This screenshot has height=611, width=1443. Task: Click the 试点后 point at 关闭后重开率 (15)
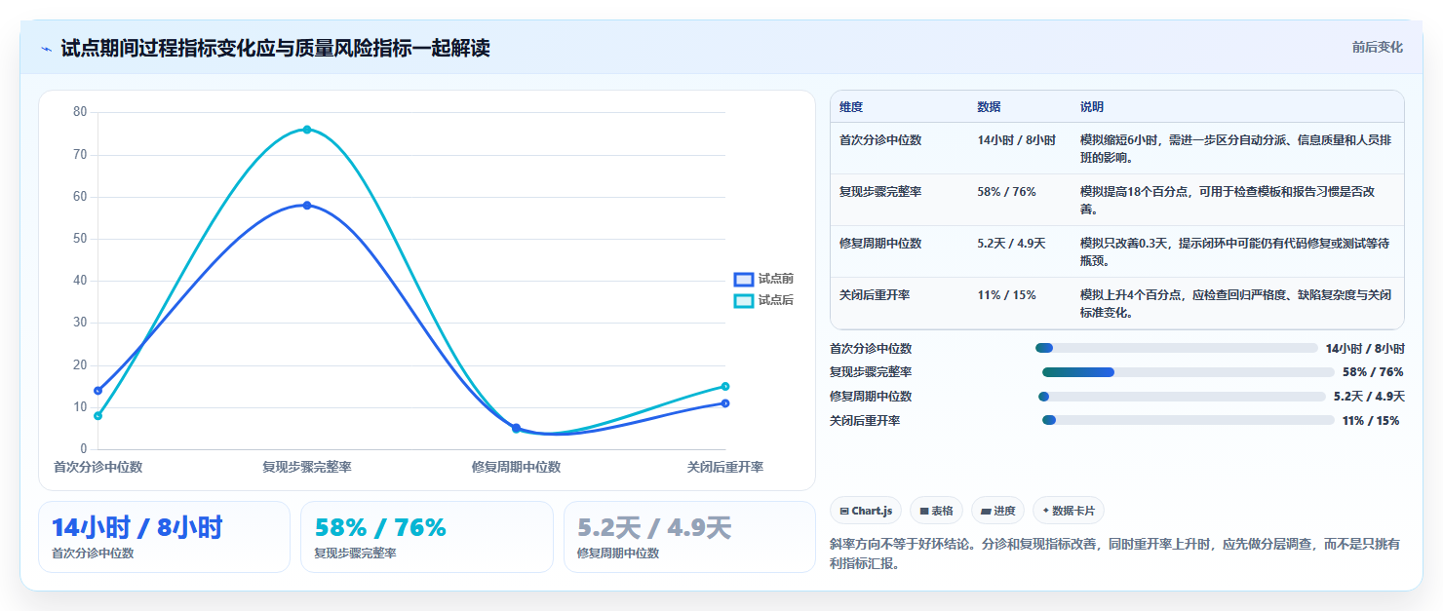[x=725, y=386]
